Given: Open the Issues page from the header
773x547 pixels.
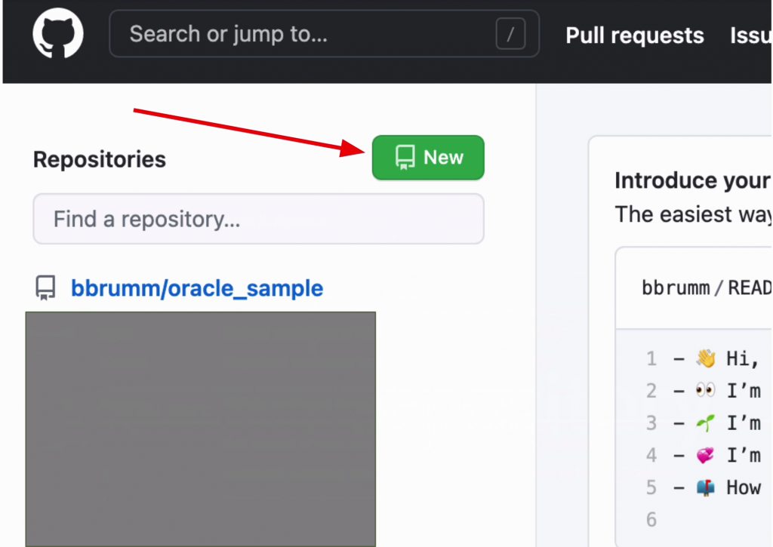Looking at the screenshot, I should click(x=751, y=35).
